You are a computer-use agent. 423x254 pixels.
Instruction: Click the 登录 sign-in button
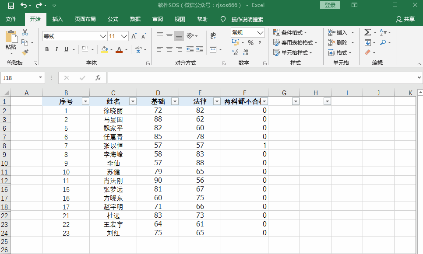coord(330,5)
